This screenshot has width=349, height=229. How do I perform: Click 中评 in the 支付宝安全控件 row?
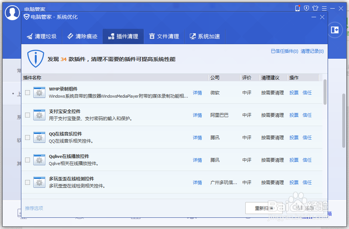247,115
